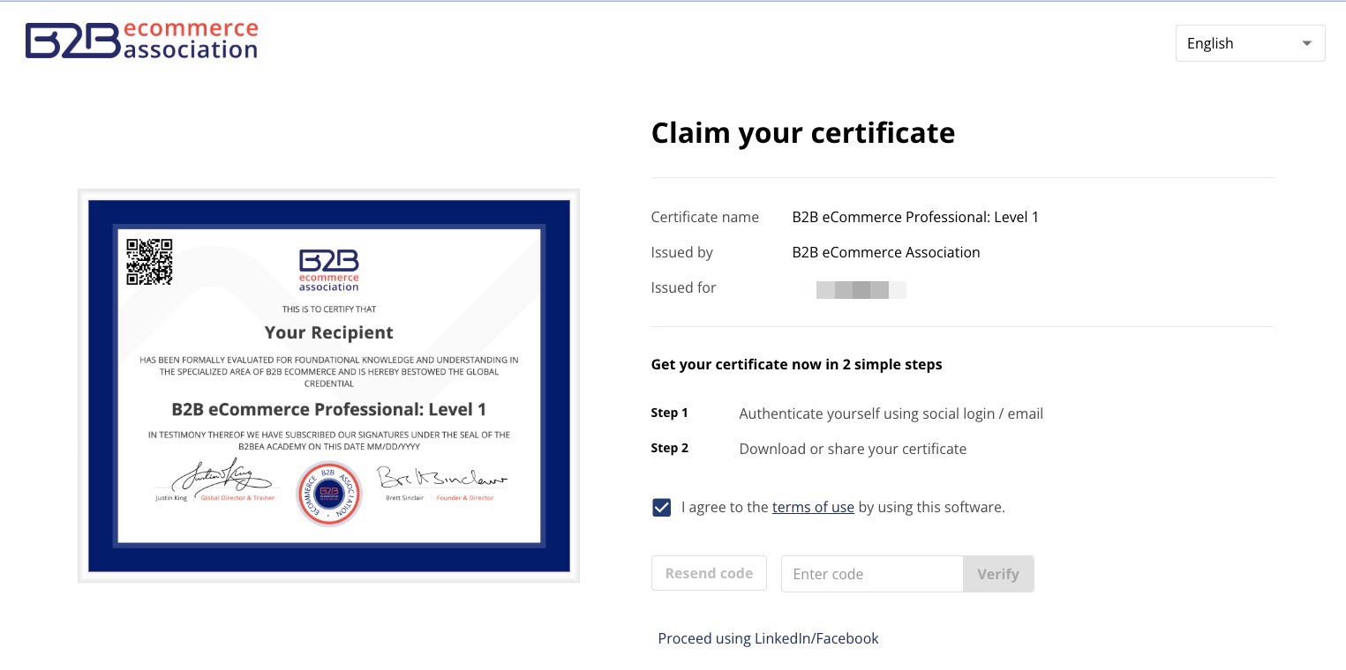Click the 'Issued for' label
This screenshot has height=670, width=1346.
683,287
